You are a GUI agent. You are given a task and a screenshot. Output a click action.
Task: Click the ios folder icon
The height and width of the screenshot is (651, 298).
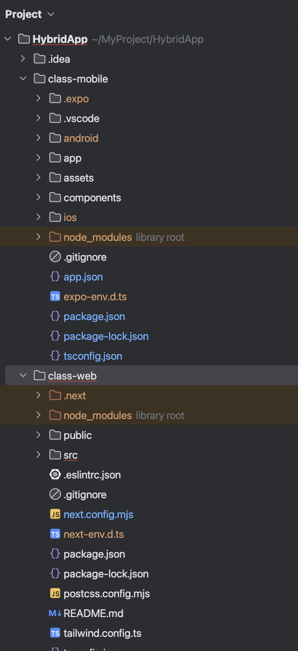(55, 217)
